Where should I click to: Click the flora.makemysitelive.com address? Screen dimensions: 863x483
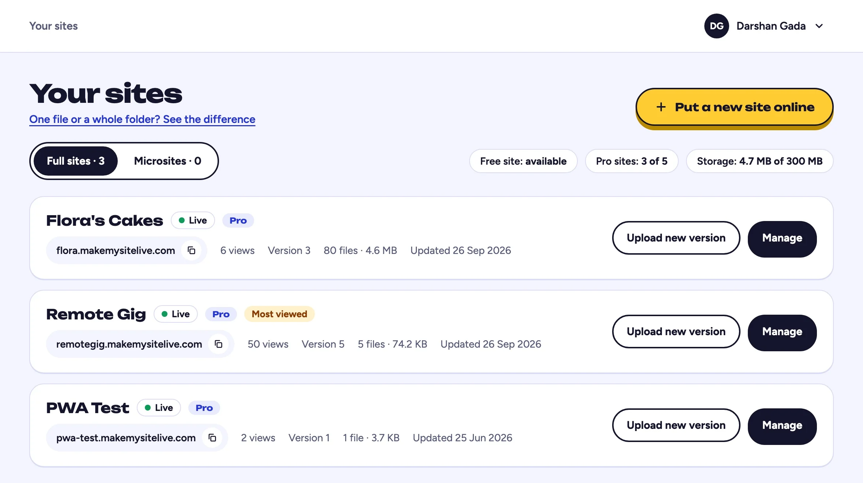click(x=116, y=250)
